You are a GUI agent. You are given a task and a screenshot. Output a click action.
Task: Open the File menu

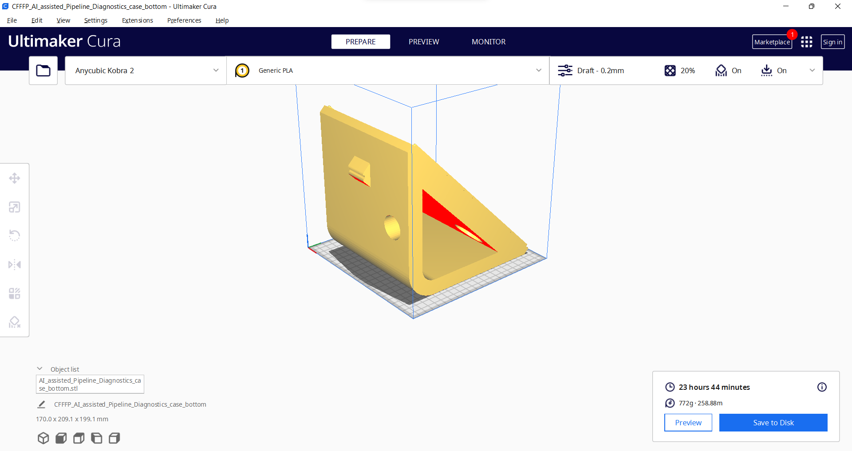pyautogui.click(x=12, y=20)
